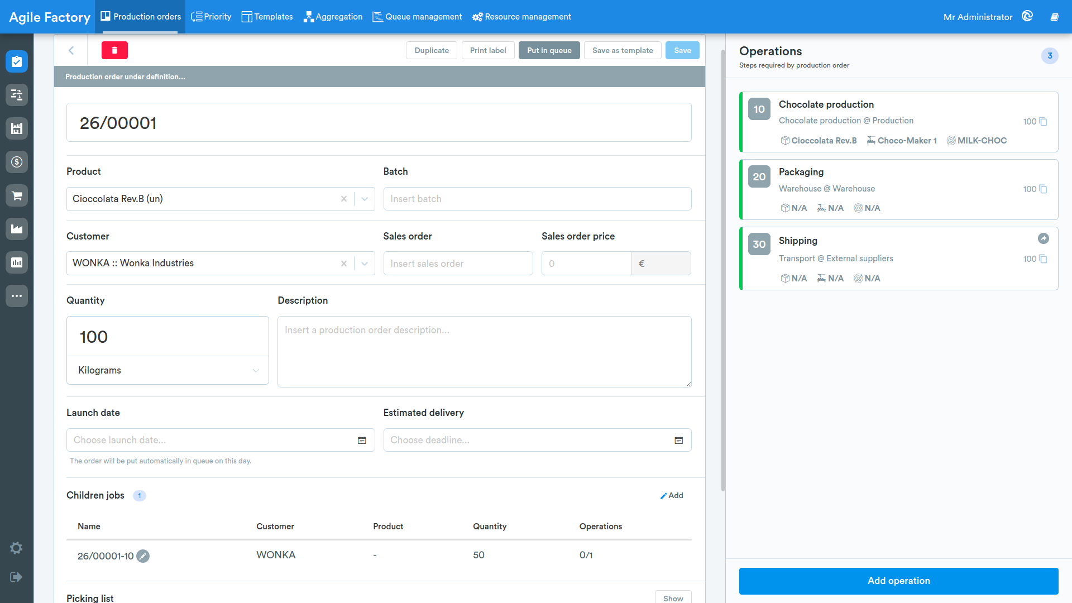The image size is (1072, 603).
Task: Click the Insert batch input field
Action: point(537,199)
